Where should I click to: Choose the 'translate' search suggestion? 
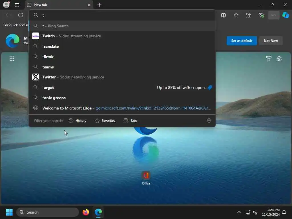122,46
